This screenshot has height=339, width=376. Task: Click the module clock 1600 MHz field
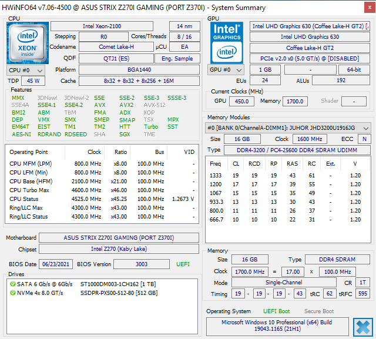(x=310, y=139)
